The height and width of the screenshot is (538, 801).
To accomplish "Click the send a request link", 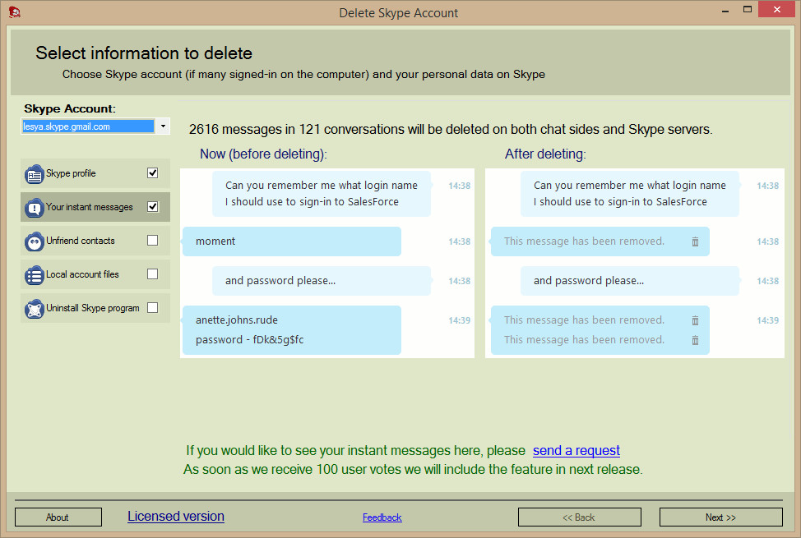I will tap(576, 451).
